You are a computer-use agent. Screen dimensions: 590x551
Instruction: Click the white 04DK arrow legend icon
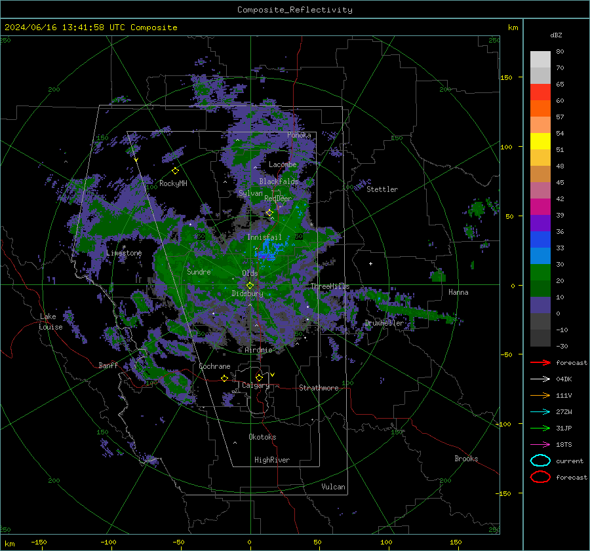[x=540, y=379]
